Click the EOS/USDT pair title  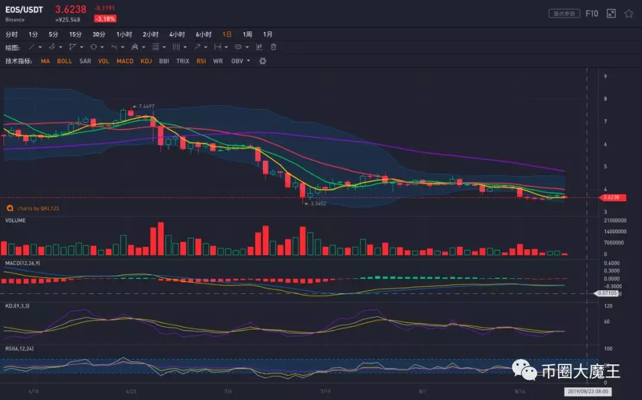(x=24, y=10)
